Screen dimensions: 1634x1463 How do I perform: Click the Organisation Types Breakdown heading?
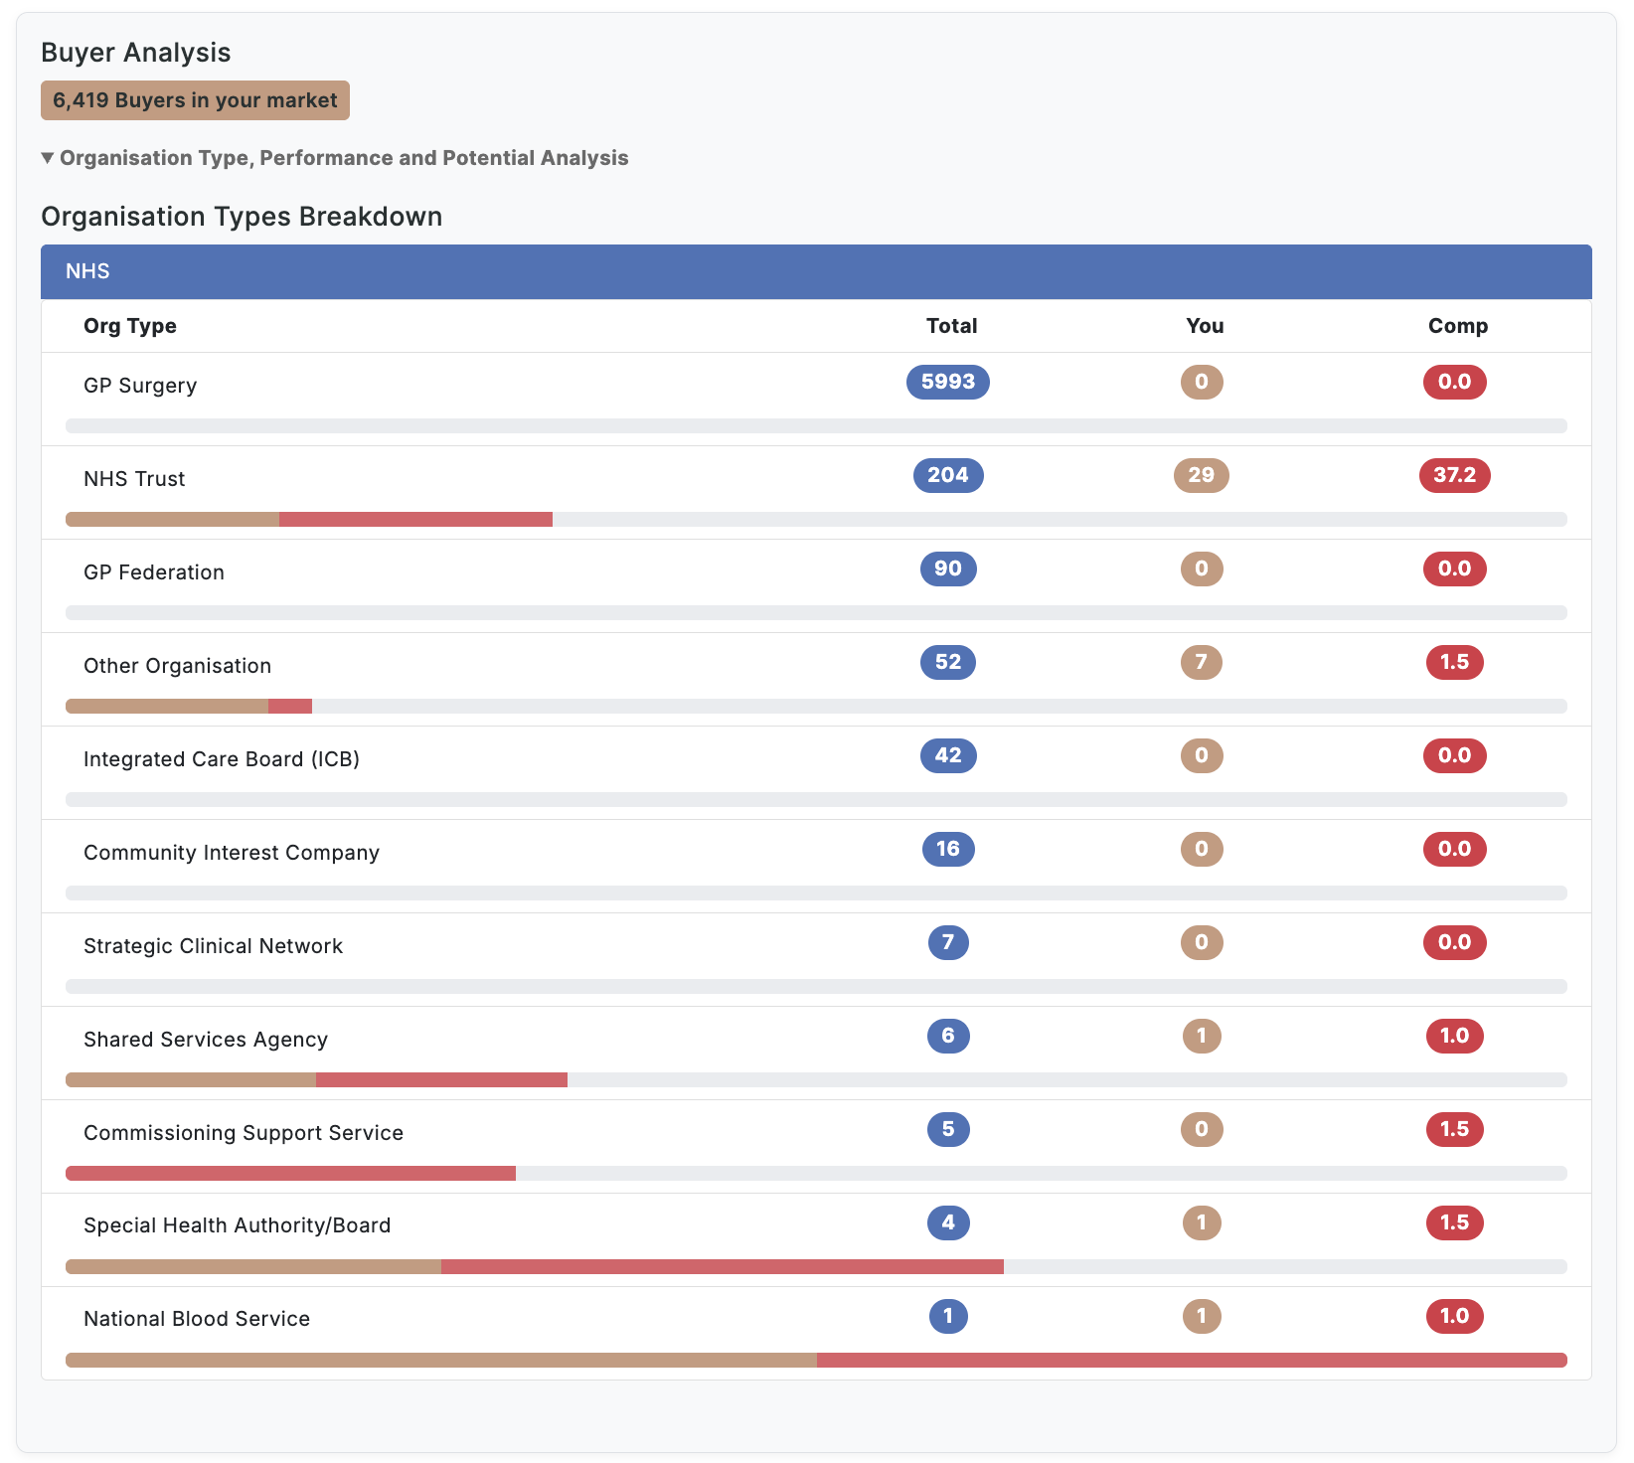242,217
